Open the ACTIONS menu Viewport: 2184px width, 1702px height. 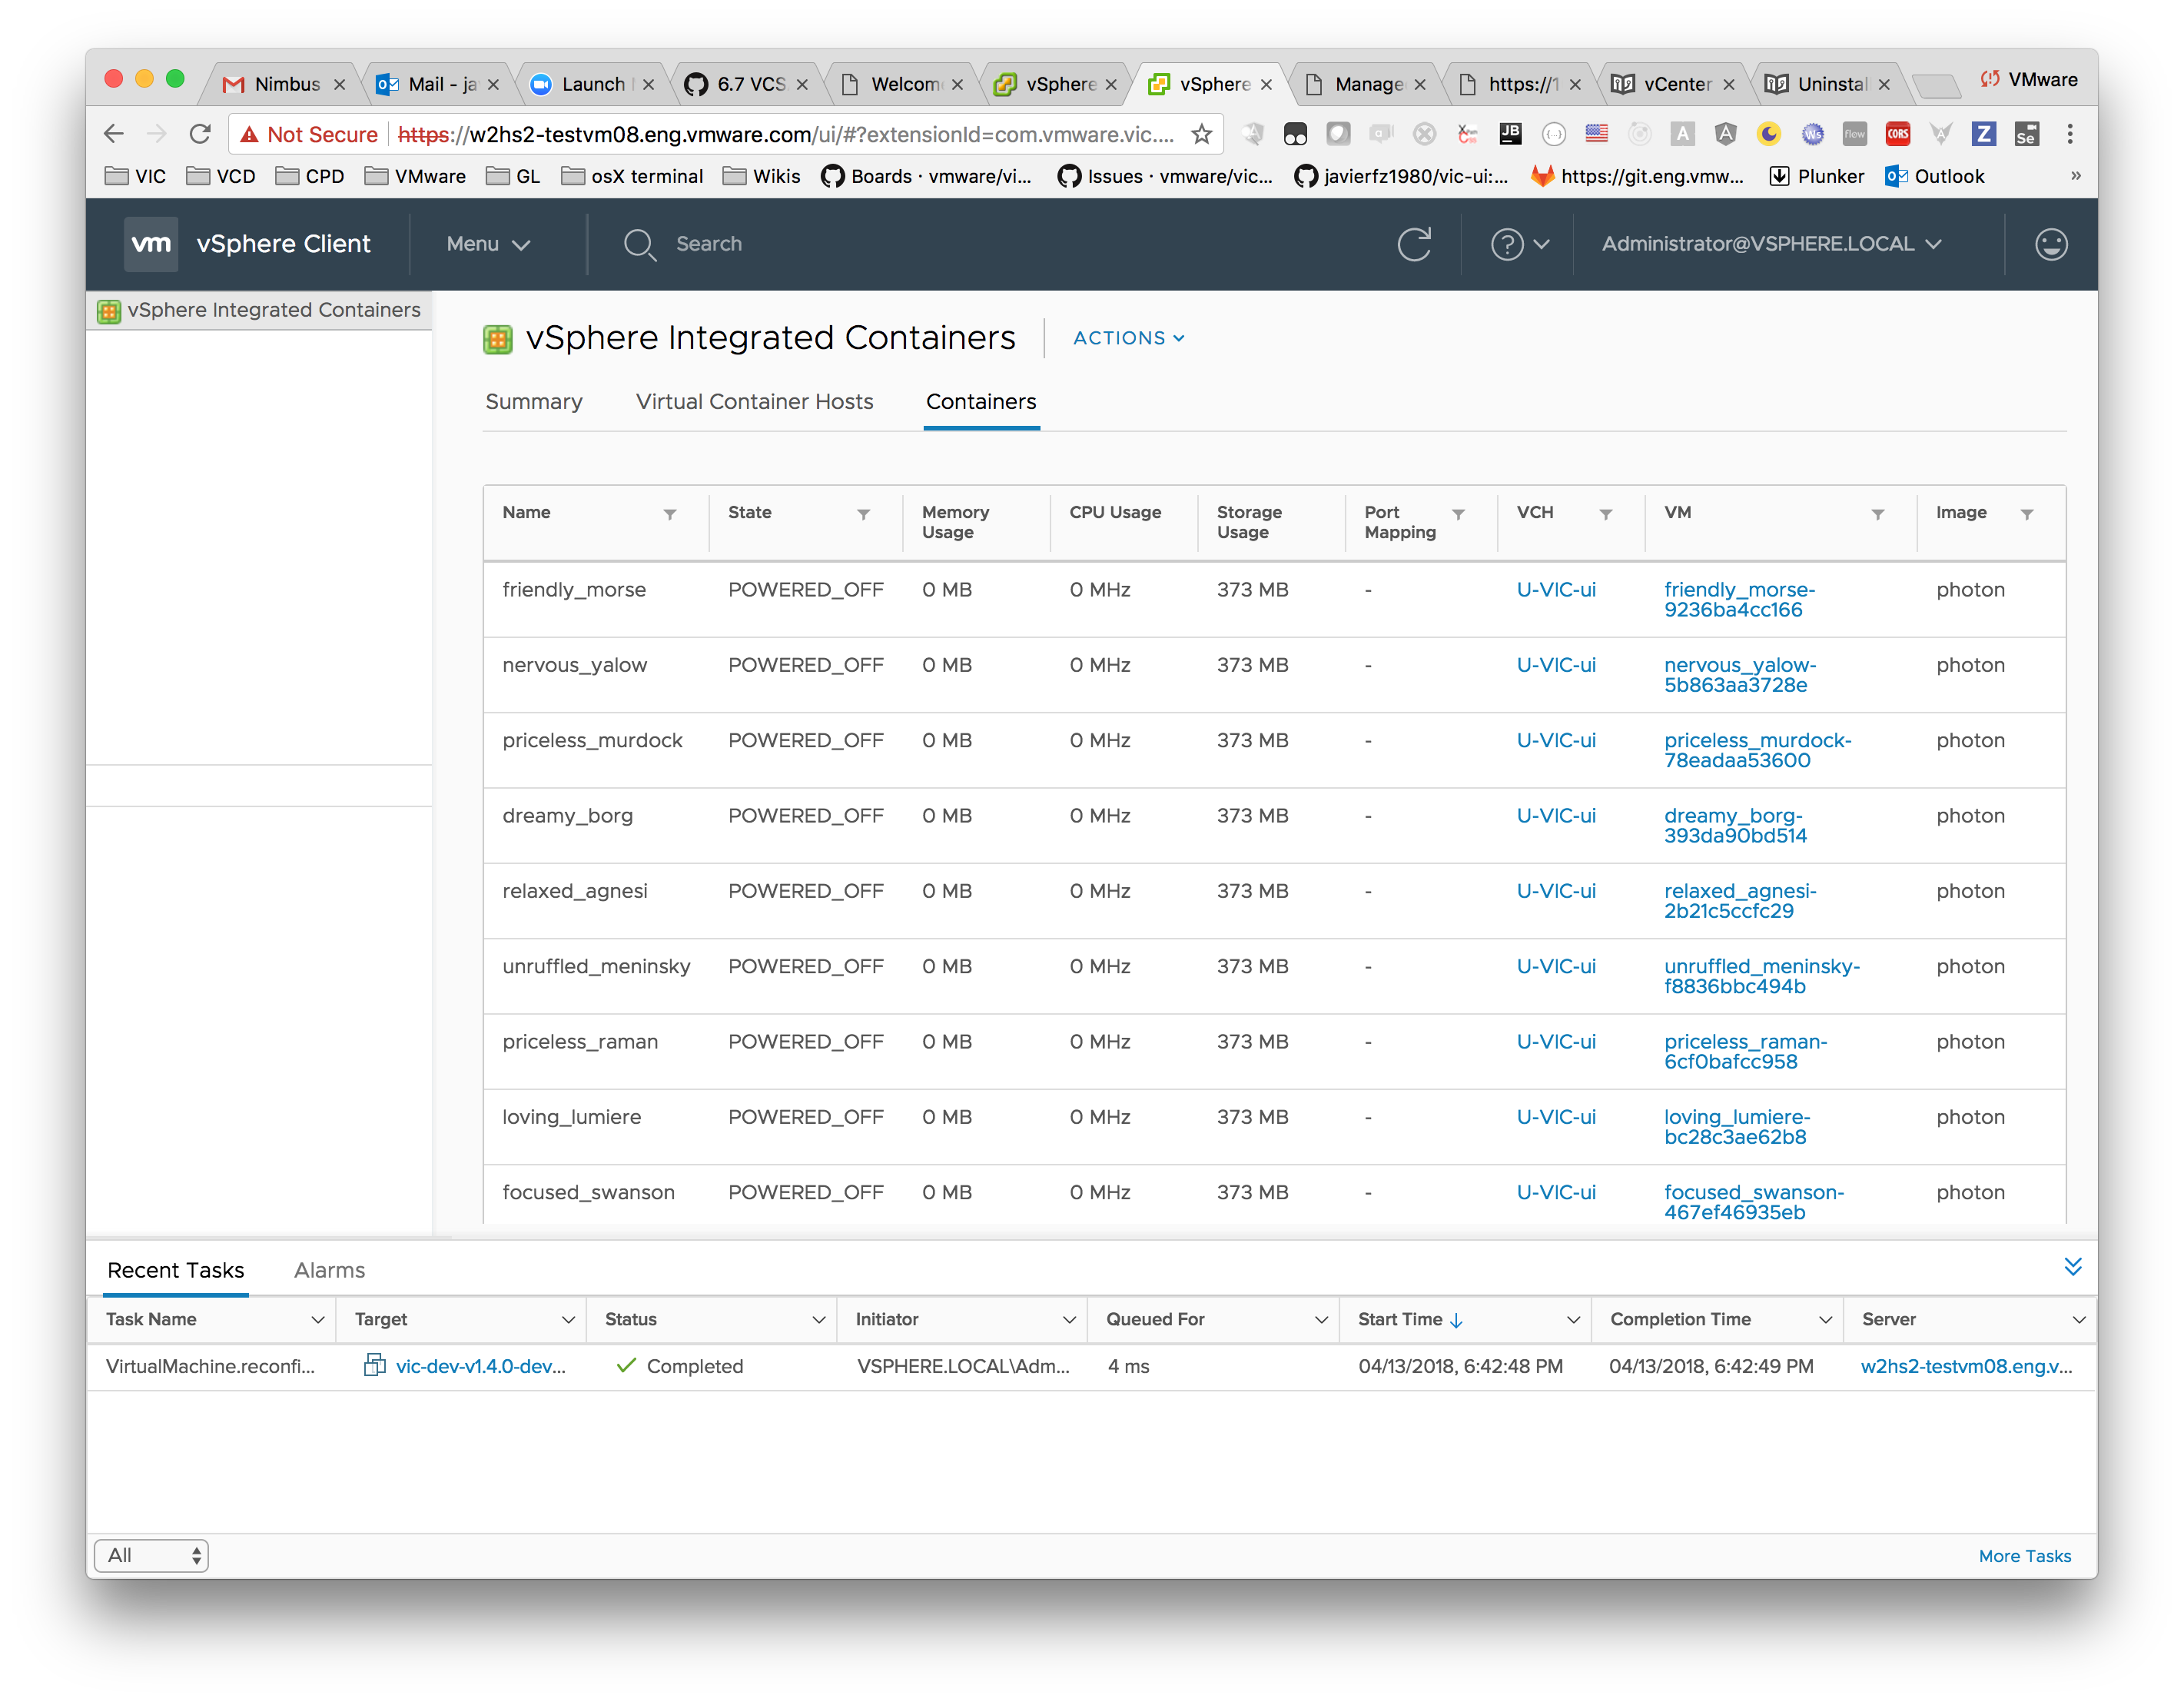(1127, 338)
